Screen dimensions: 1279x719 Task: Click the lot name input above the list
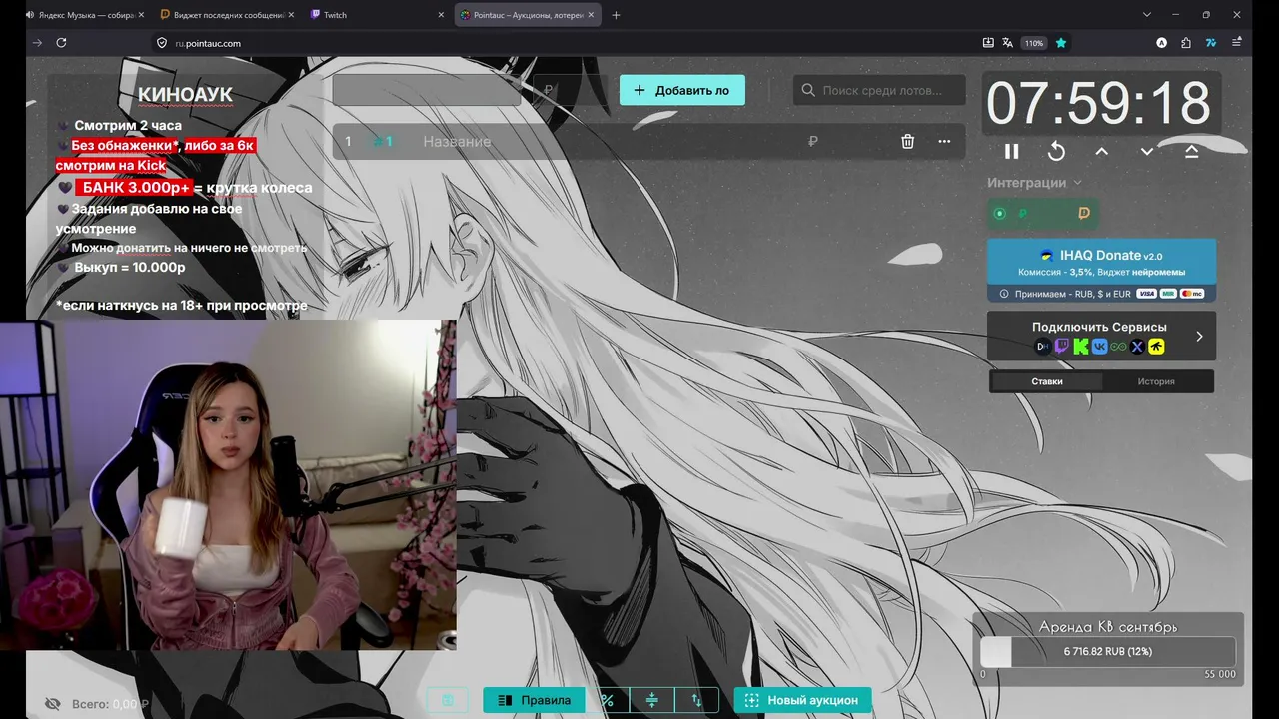click(427, 90)
